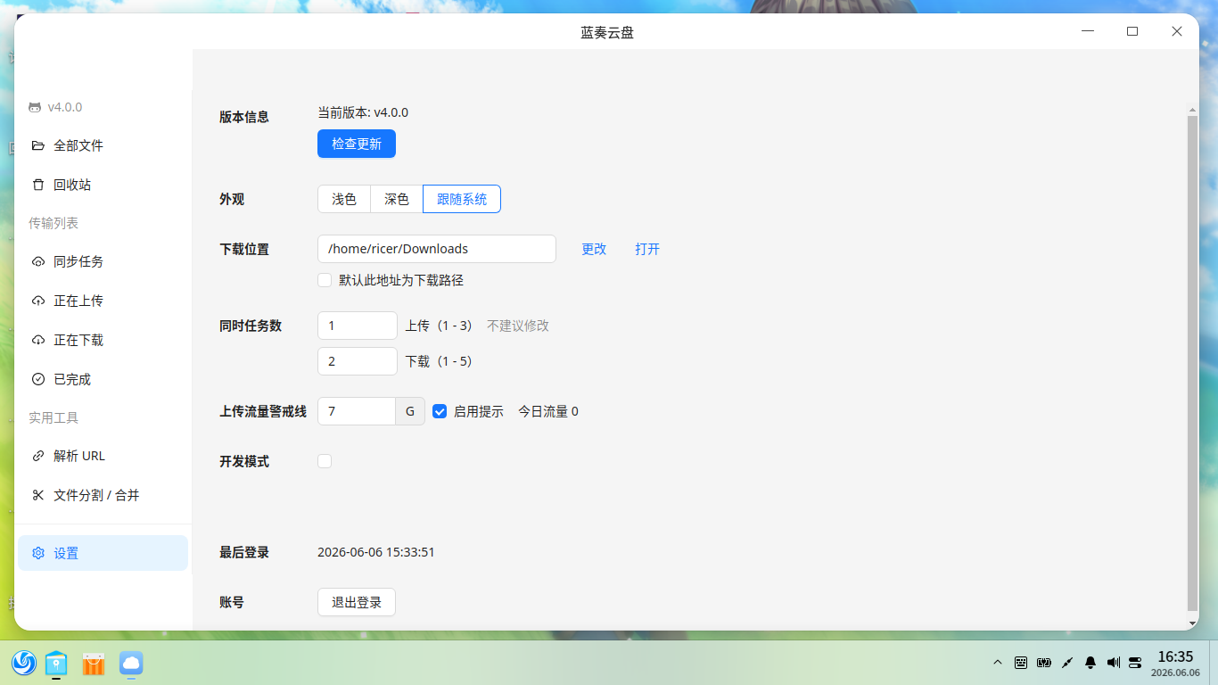Open the 解析 URL tool
1218x685 pixels.
click(x=103, y=456)
